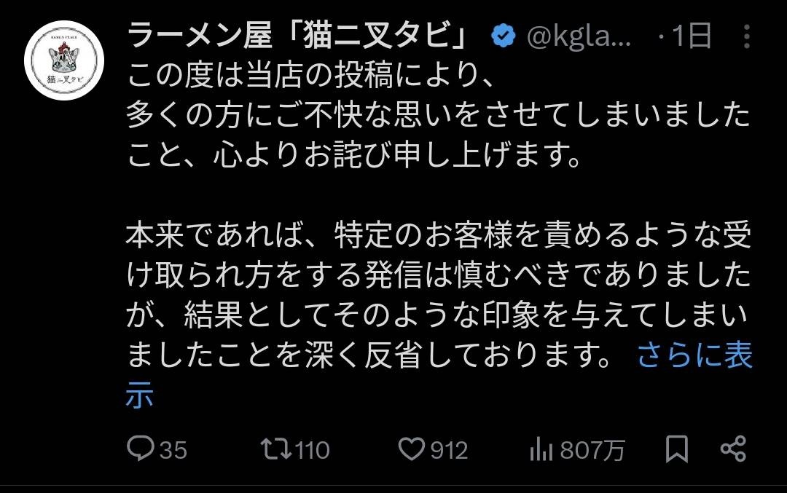Open the three-dot more options menu
787x493 pixels.
tap(745, 36)
